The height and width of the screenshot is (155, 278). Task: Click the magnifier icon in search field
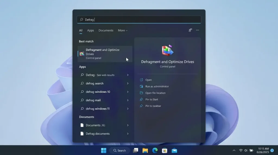pyautogui.click(x=81, y=20)
